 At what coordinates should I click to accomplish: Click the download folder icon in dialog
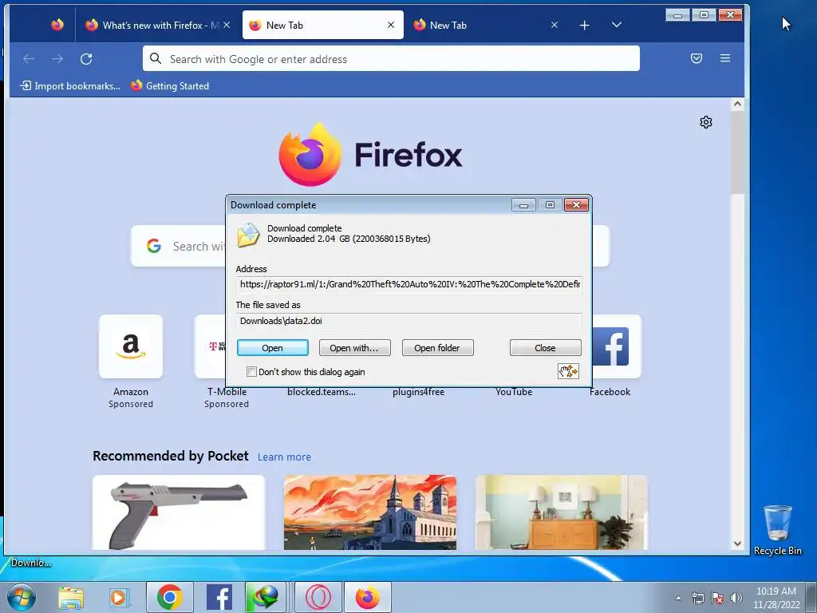248,234
